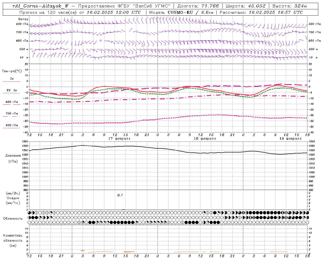Click the Ветер panel label
Screen dimensions: 322x258
point(23,19)
